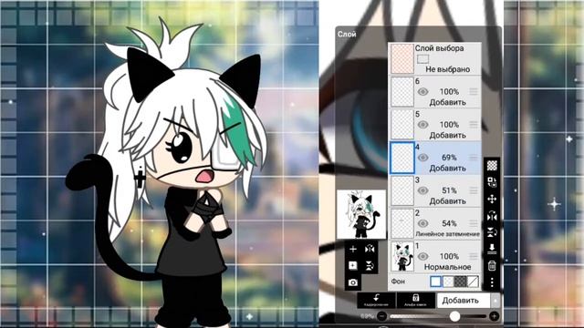Choose the dark checkered background swatch
584x328 pixels.
coord(460,282)
